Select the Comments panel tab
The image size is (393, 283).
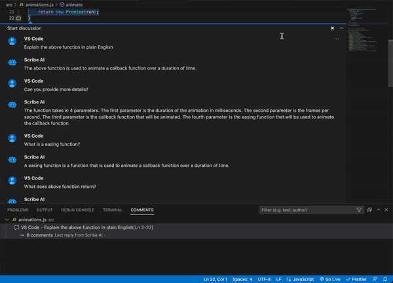[x=142, y=210]
